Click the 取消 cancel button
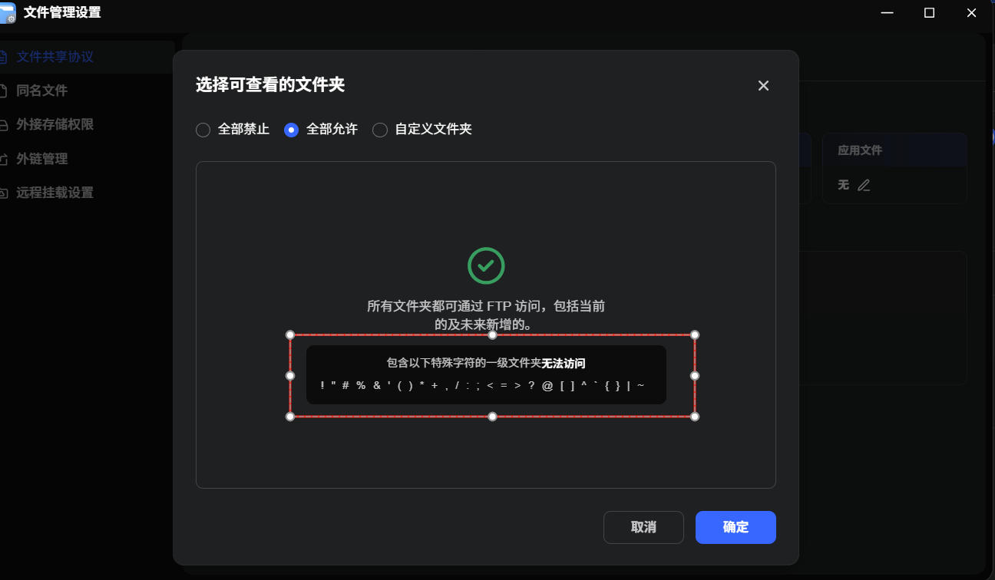The image size is (995, 580). coord(643,527)
